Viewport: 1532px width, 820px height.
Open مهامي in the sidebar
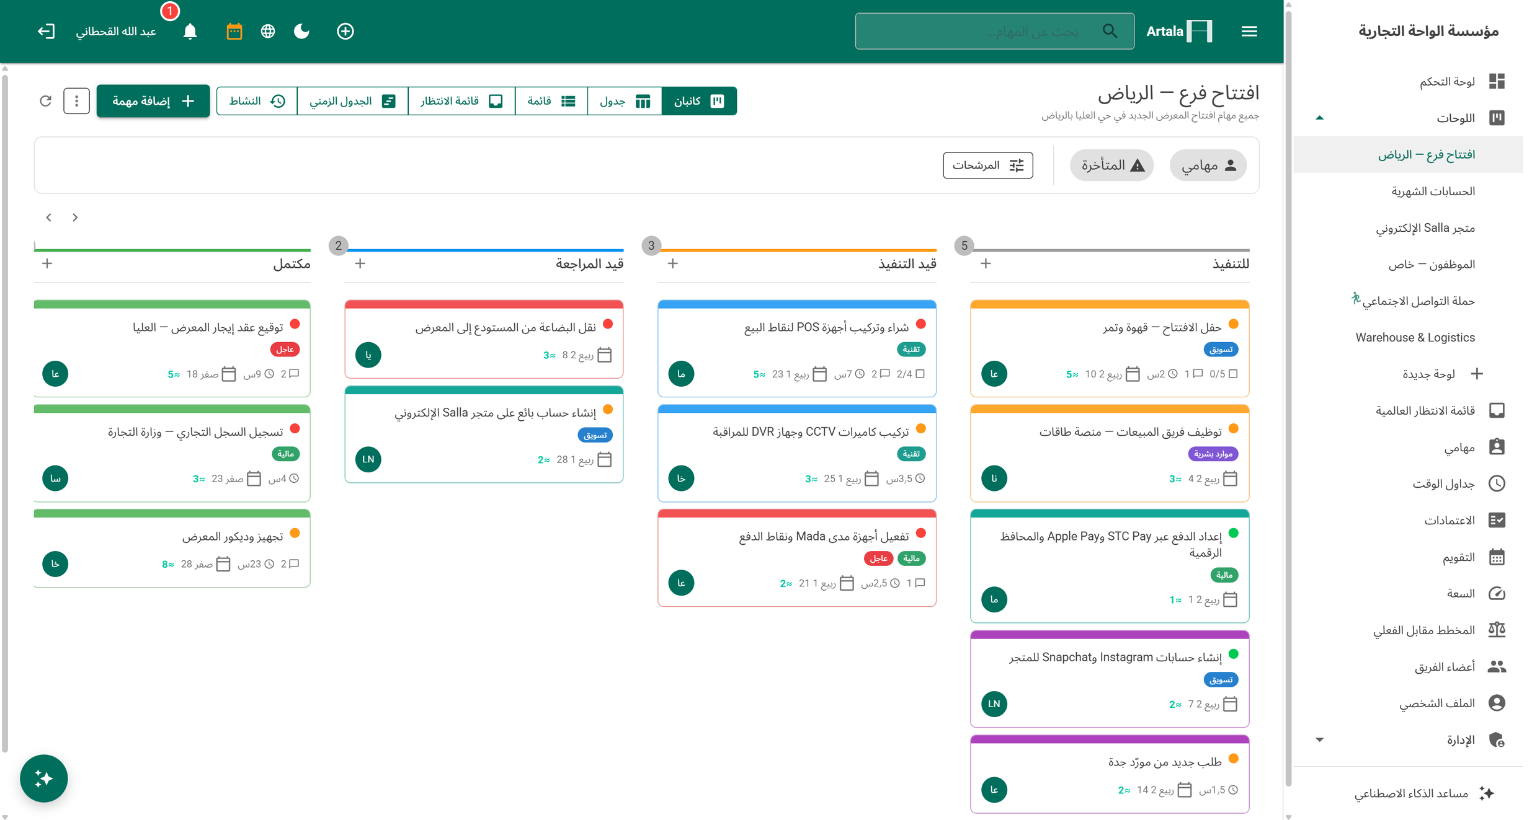tap(1408, 447)
